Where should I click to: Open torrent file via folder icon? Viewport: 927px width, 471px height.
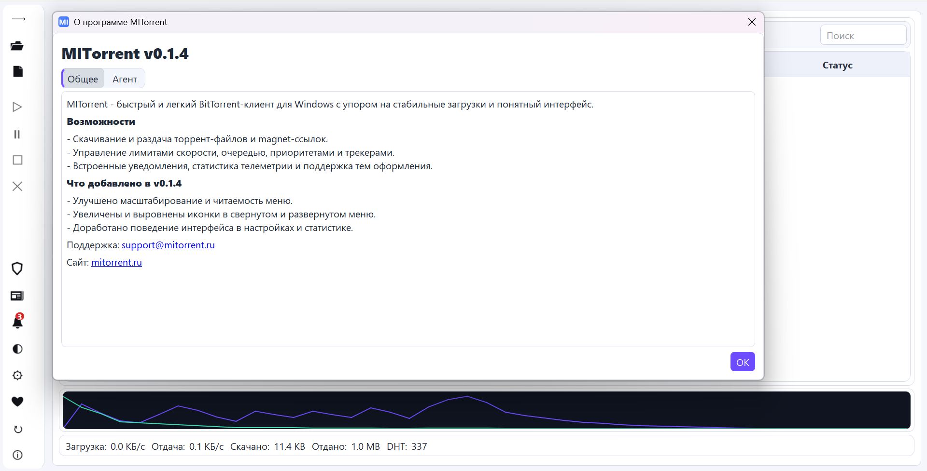[17, 46]
